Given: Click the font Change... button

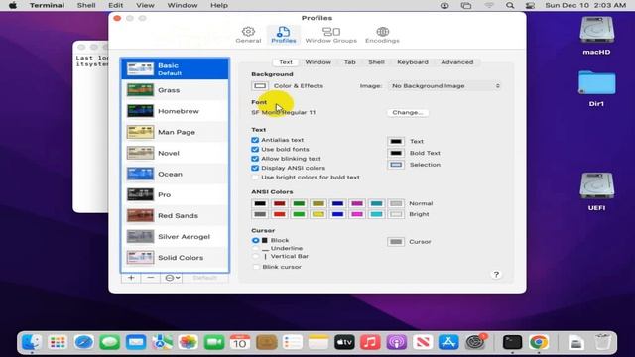Looking at the screenshot, I should [x=408, y=112].
